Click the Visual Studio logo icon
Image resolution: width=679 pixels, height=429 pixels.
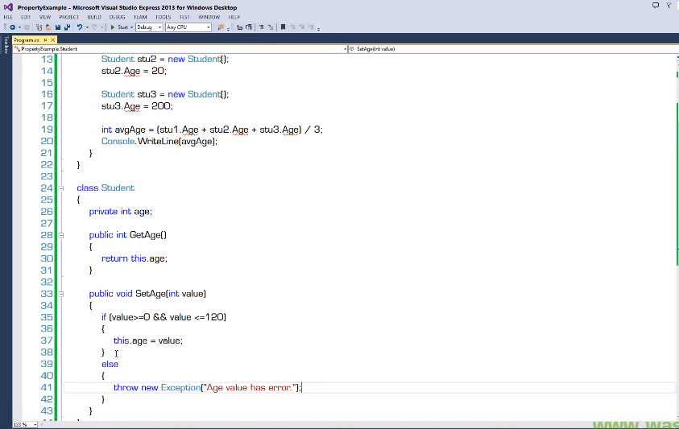point(8,7)
